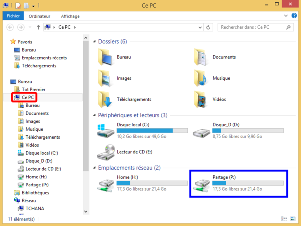Switch to large icons view in status bar

[293, 219]
